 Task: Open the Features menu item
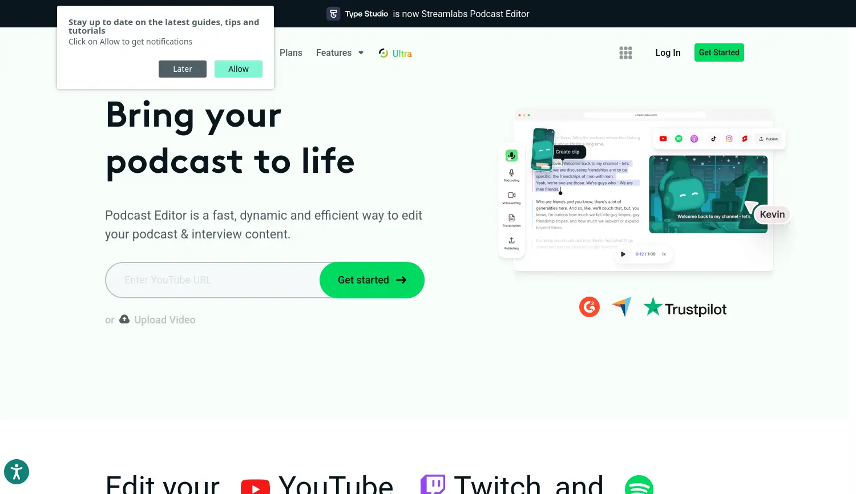coord(334,53)
